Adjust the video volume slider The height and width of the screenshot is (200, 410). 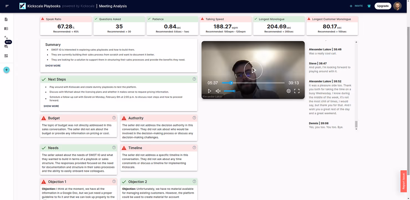point(229,91)
